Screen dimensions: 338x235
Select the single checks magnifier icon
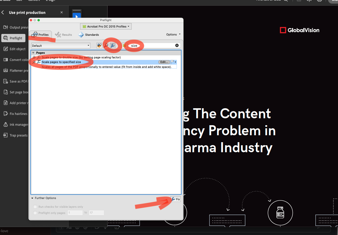pos(106,46)
